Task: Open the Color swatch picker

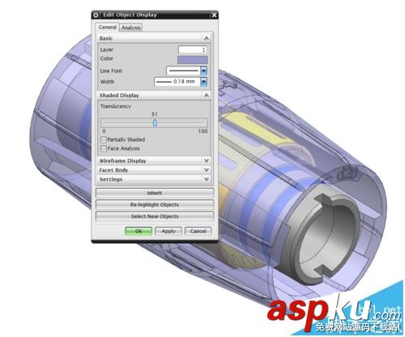Action: tap(193, 60)
